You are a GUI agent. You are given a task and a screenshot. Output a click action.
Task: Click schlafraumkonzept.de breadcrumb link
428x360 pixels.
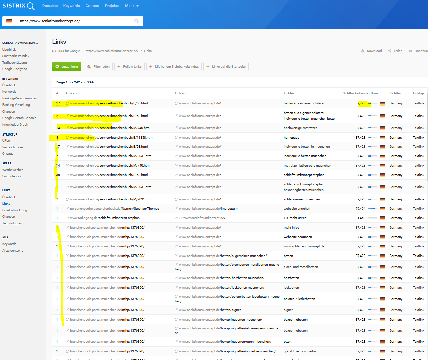click(x=112, y=51)
